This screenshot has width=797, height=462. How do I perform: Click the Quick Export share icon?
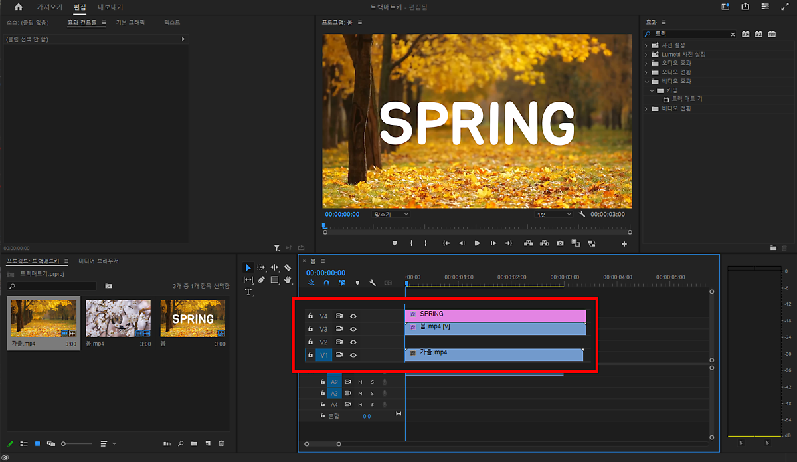tap(745, 7)
